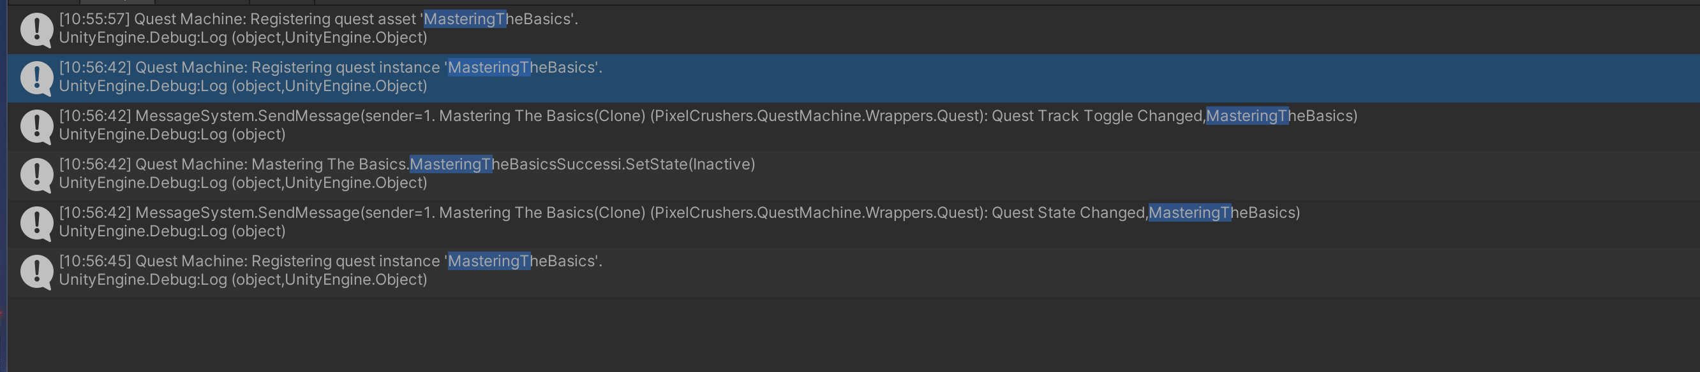The image size is (1700, 372).
Task: Click the highlighted 'MasteringT' match in SetState(Inactive) log
Action: tap(451, 164)
